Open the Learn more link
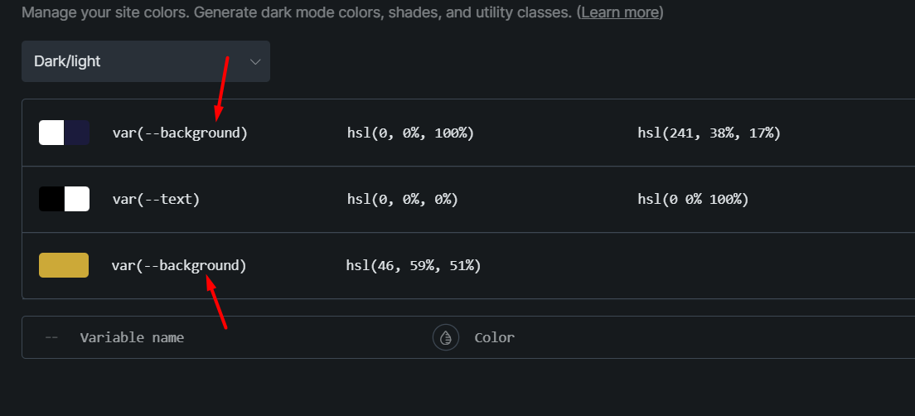Image resolution: width=915 pixels, height=416 pixels. click(621, 13)
